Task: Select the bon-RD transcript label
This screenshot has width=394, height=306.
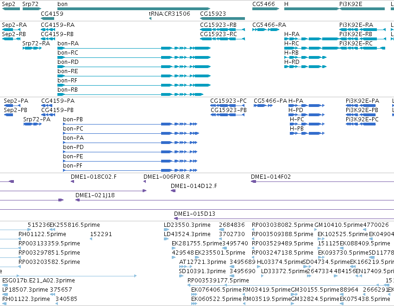Action: click(x=68, y=62)
